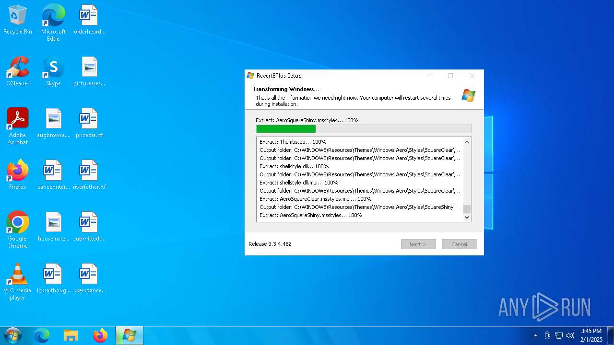Open VLC media player desktop shortcut
This screenshot has height=345, width=614.
click(x=18, y=282)
